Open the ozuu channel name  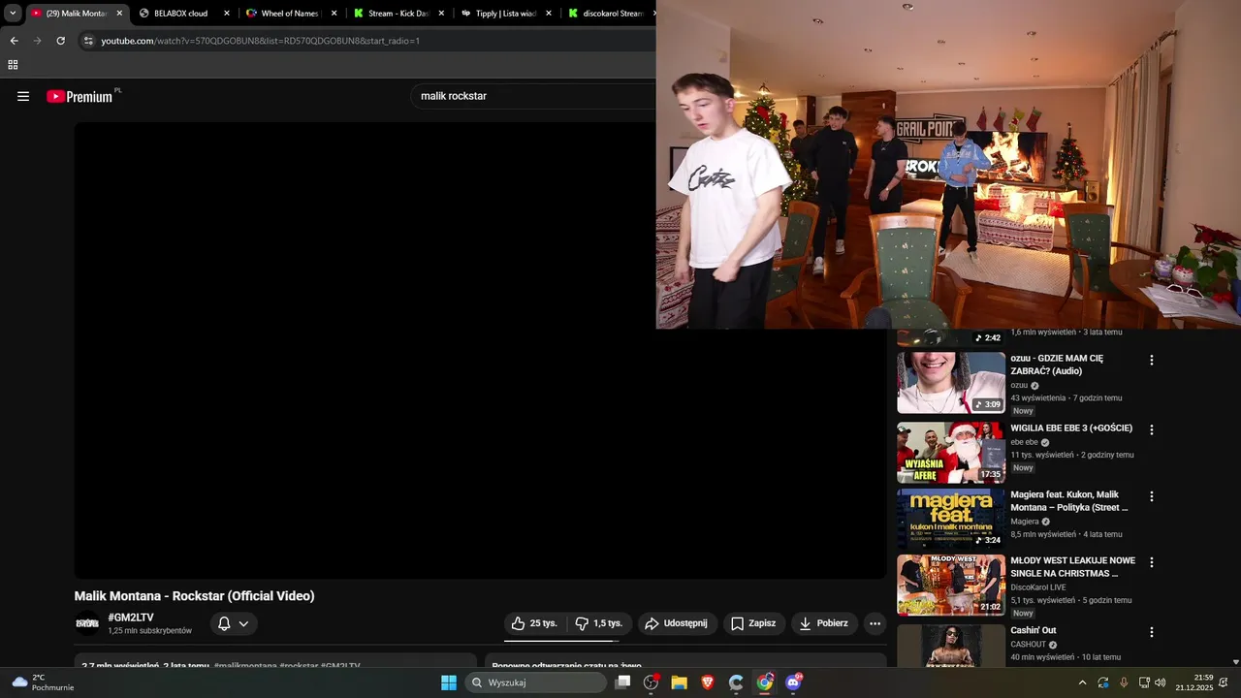[1019, 385]
